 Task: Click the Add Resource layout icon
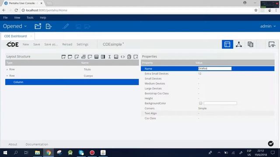tap(77, 57)
